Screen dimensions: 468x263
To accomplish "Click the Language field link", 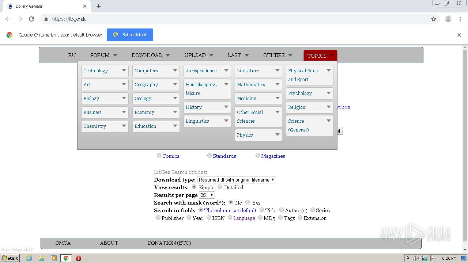I will pyautogui.click(x=244, y=218).
